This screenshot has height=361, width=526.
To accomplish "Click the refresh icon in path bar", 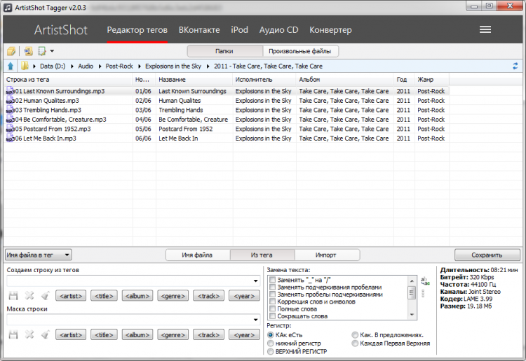I will tap(515, 66).
